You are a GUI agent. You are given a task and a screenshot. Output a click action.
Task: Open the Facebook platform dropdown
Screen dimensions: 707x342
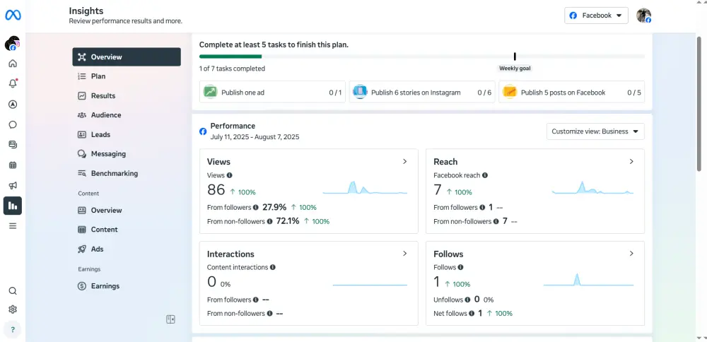coord(596,16)
